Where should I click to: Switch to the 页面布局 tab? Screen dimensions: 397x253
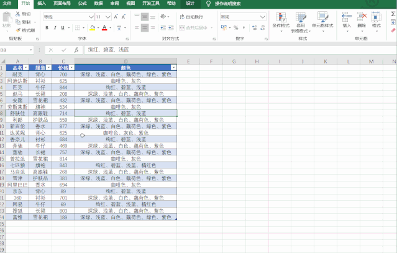tap(62, 3)
